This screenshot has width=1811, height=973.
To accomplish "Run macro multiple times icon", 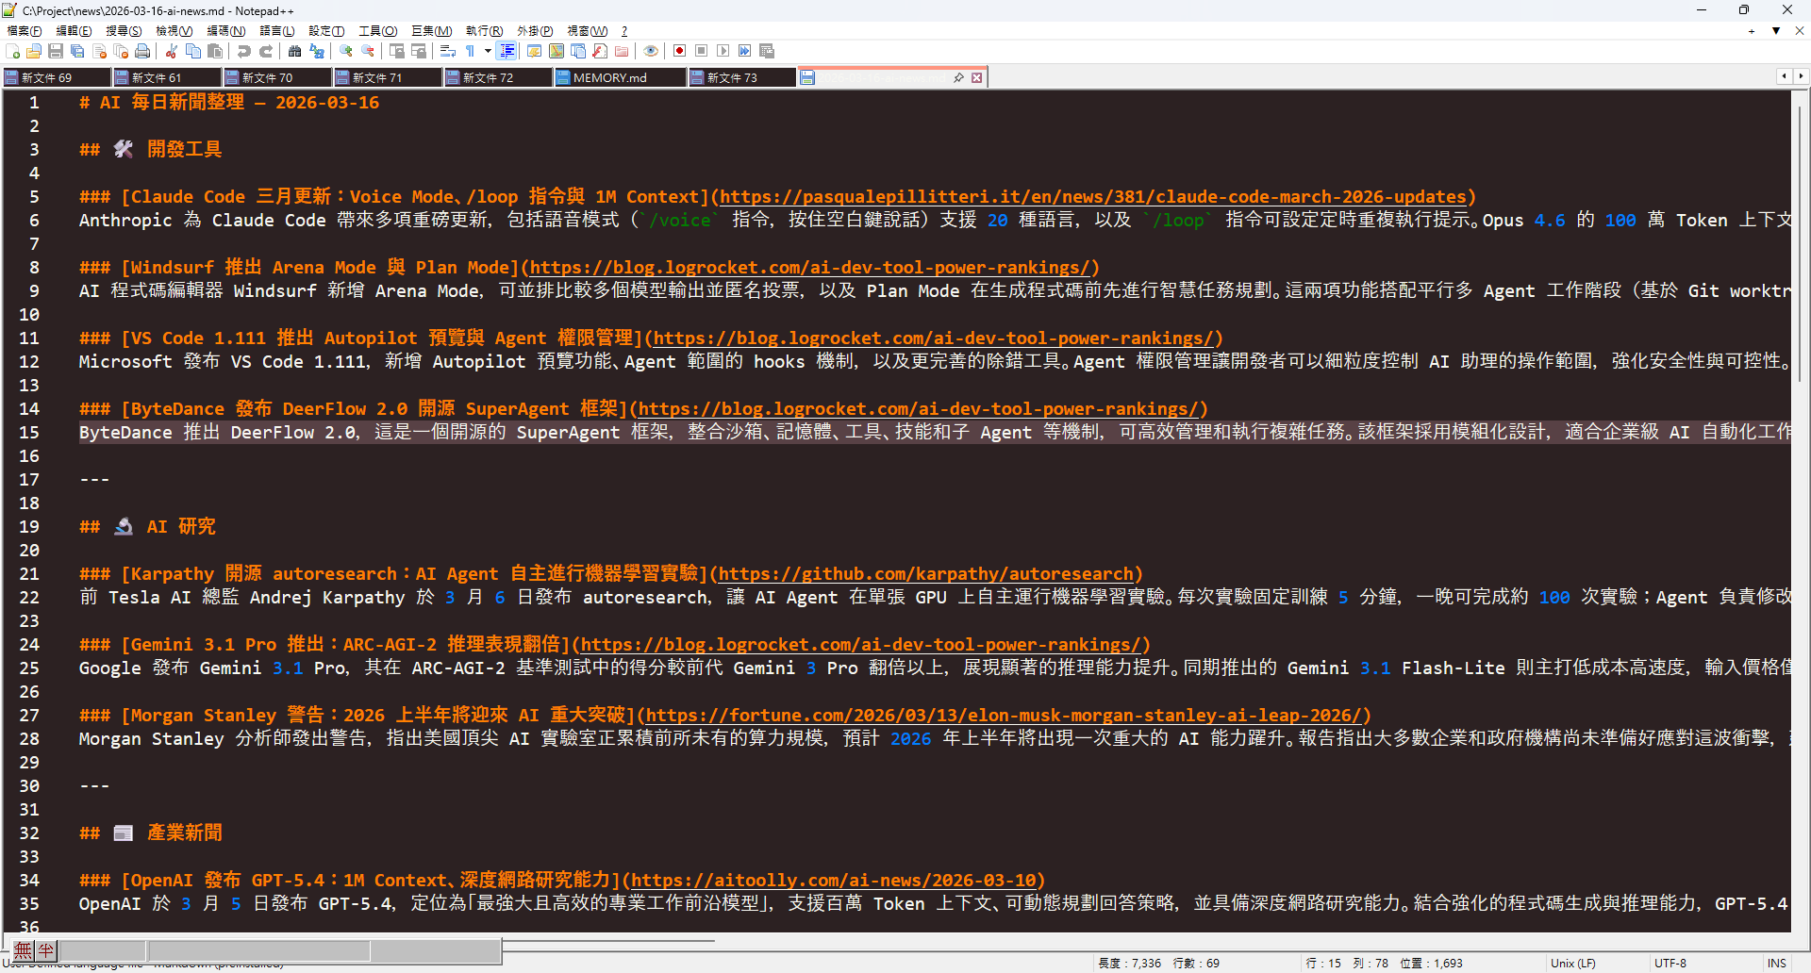I will pyautogui.click(x=744, y=52).
